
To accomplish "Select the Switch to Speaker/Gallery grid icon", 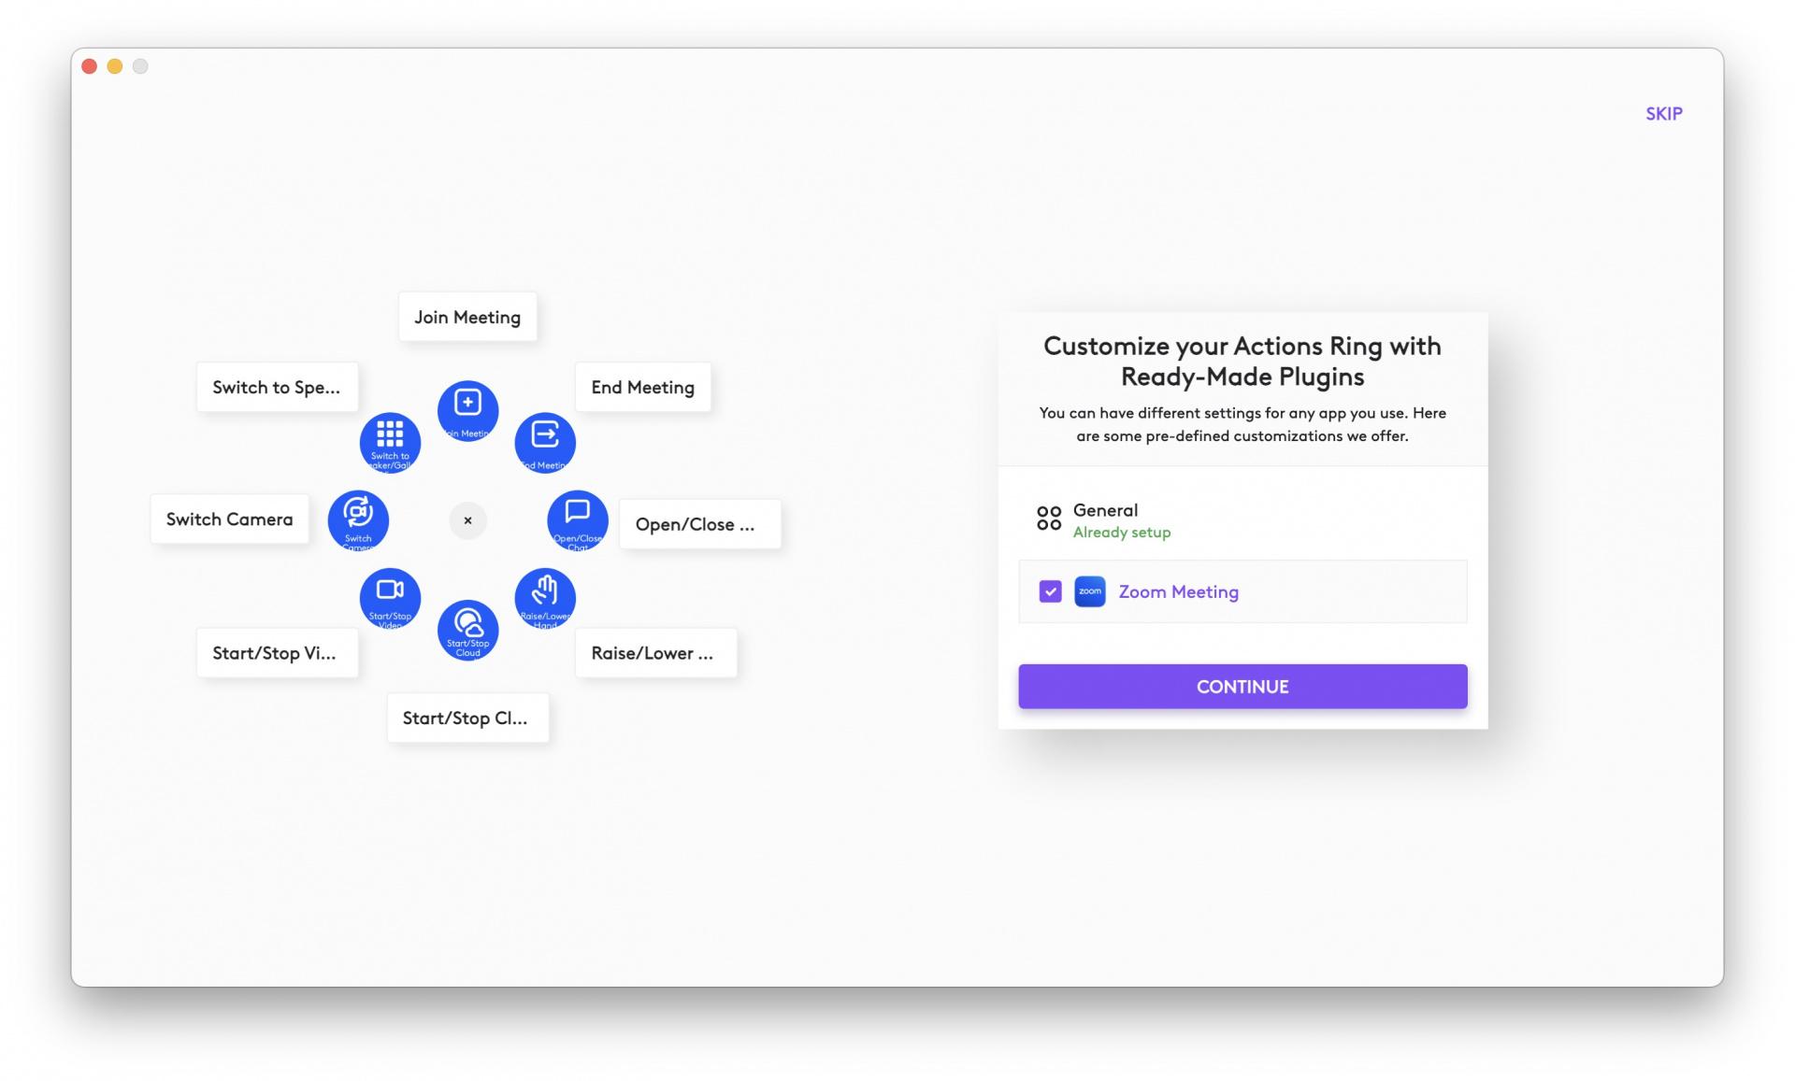I will [390, 443].
